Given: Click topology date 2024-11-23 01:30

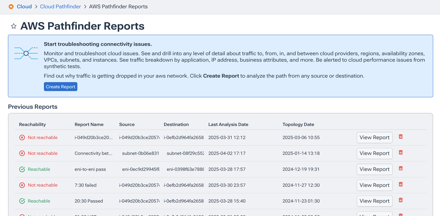Looking at the screenshot, I should tap(301, 201).
